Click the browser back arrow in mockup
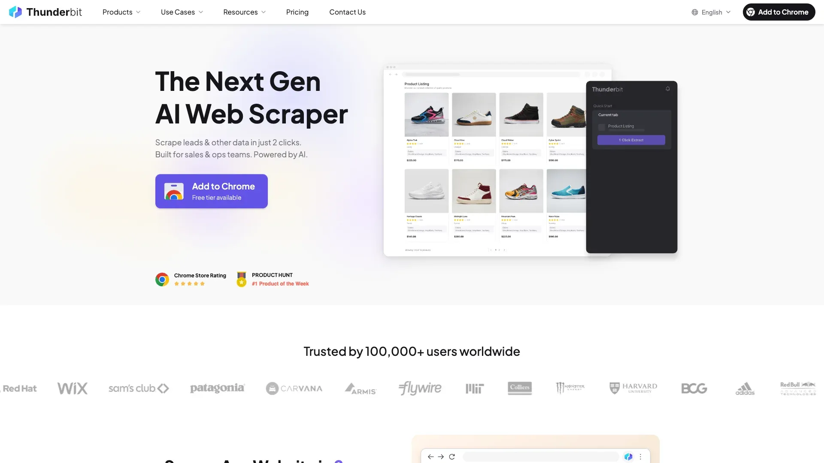The height and width of the screenshot is (463, 824). (431, 457)
